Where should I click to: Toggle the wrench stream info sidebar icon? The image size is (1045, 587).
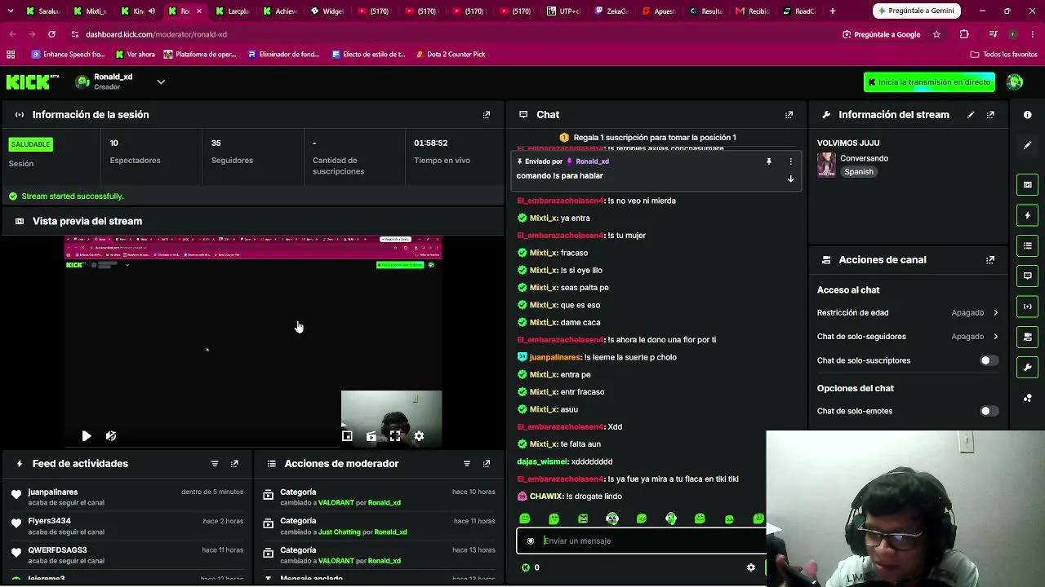pos(1027,367)
